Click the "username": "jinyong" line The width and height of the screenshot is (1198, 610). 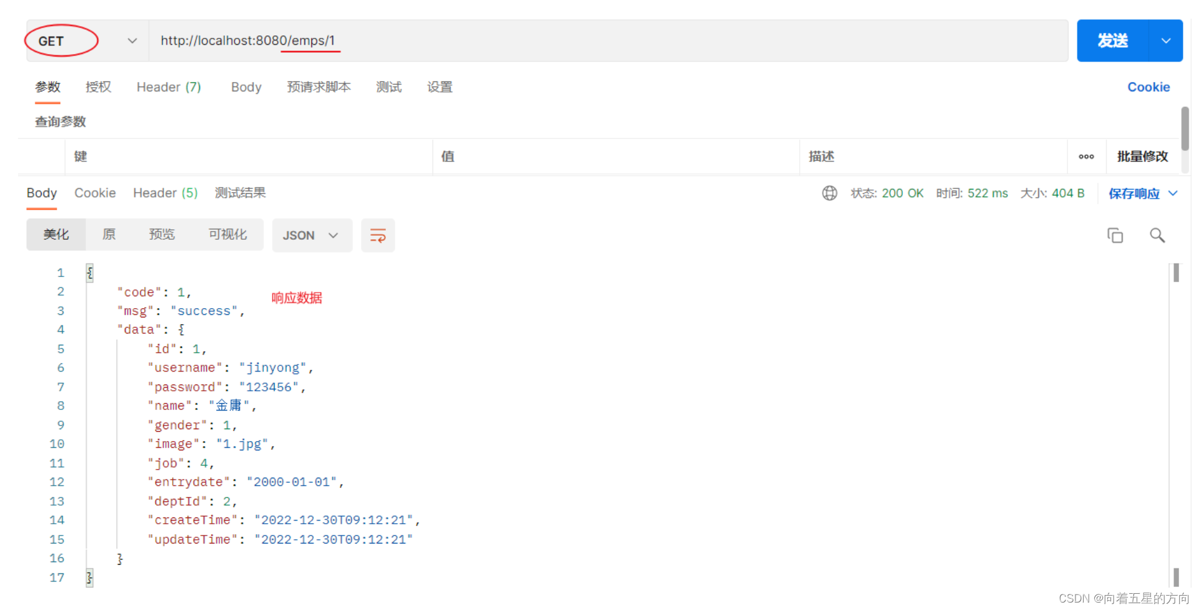point(230,368)
